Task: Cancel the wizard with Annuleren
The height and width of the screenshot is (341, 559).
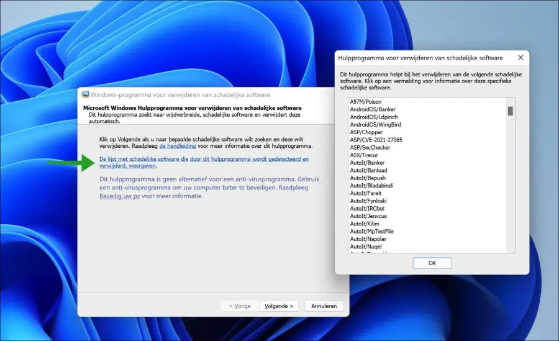Action: 324,306
